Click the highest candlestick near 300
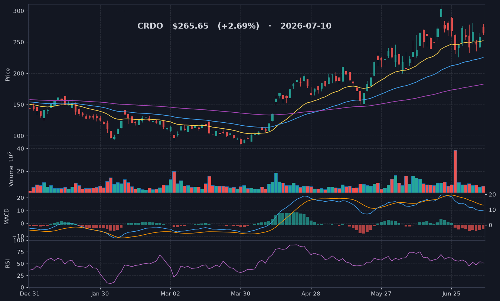Viewport: 500px width, 301px height. pos(441,12)
